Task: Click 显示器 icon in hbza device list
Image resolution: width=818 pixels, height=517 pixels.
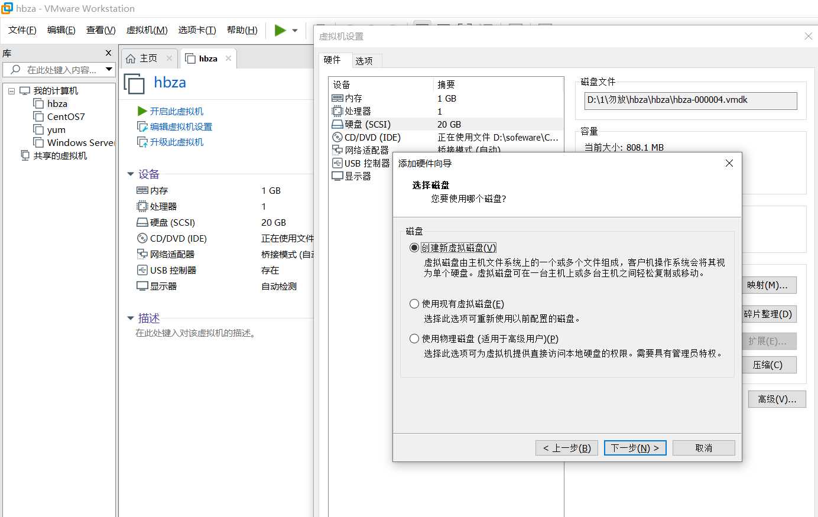Action: point(142,286)
